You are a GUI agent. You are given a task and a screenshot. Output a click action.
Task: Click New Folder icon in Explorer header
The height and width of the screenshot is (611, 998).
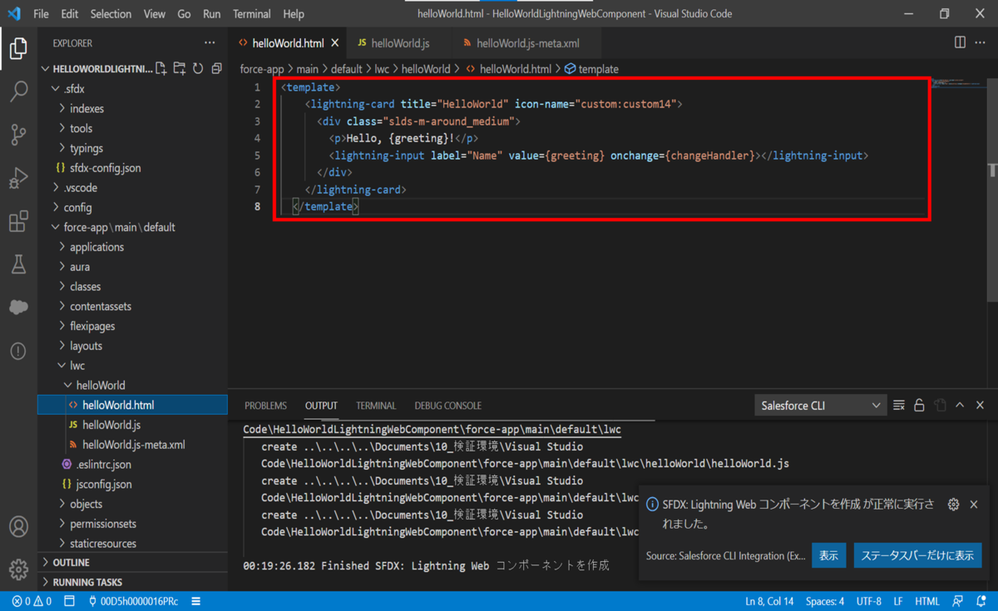pos(180,69)
